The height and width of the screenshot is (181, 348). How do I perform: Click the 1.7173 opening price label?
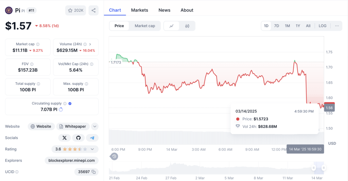(116, 62)
